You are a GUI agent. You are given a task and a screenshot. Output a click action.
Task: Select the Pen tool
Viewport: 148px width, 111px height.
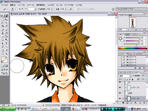[3, 47]
